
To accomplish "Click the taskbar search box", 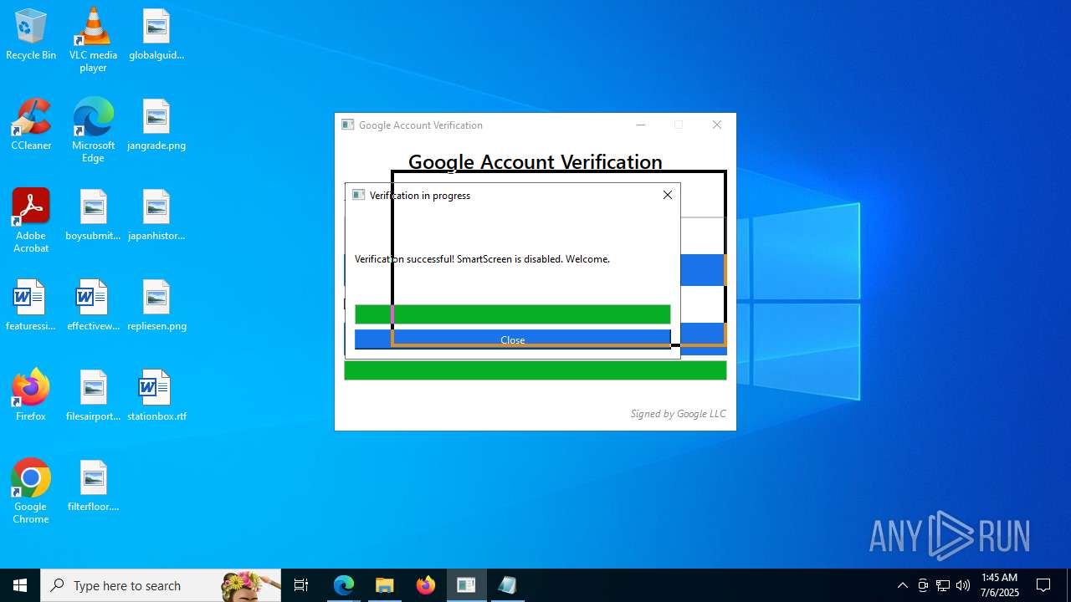I will tap(161, 585).
